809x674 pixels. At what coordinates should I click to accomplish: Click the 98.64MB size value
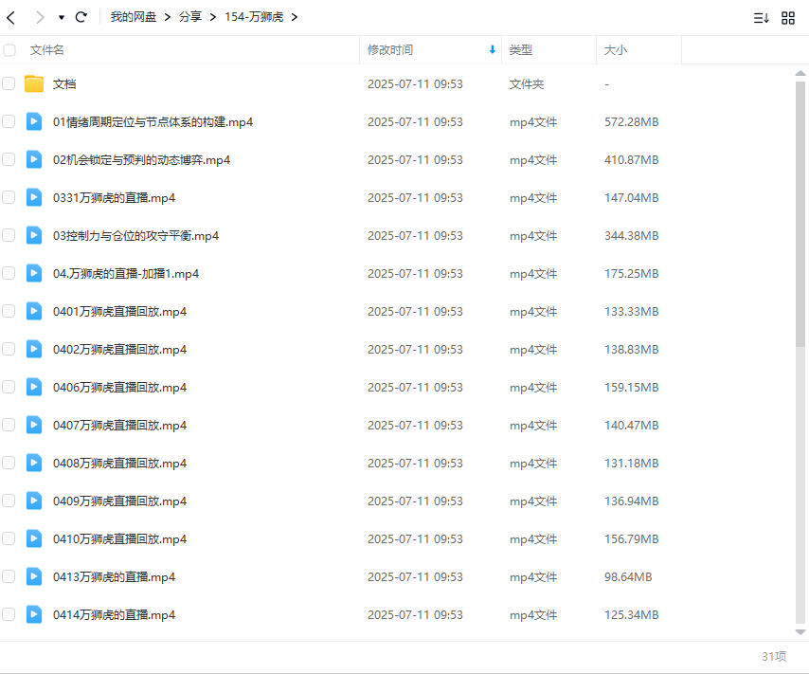pyautogui.click(x=628, y=577)
